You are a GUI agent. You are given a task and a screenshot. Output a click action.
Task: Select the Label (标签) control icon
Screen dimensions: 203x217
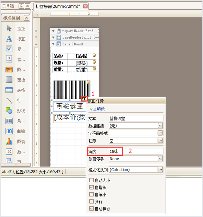click(9, 39)
